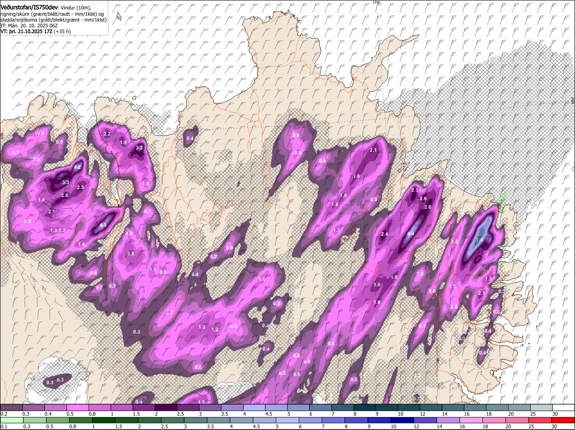Click the 4.2 value in the Westfjords
Viewport: 575px width, 430px height.
[x=77, y=167]
